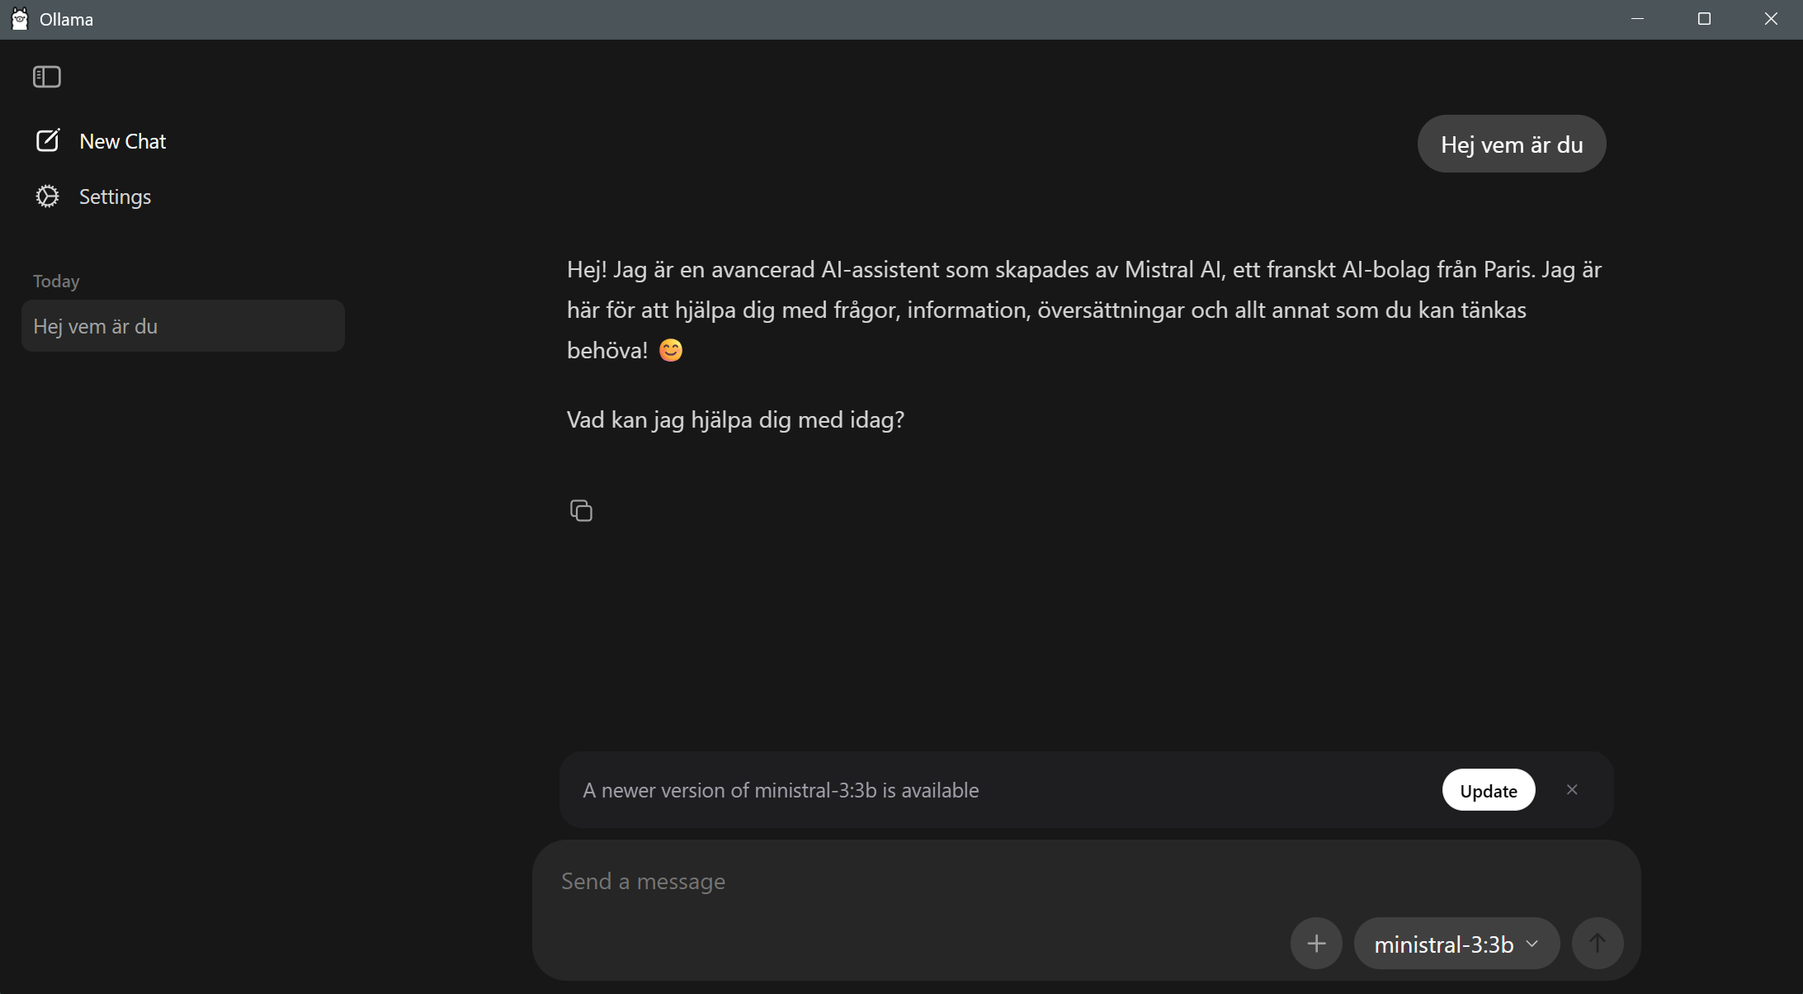The width and height of the screenshot is (1803, 994).
Task: Minimize the Ollama window
Action: point(1638,19)
